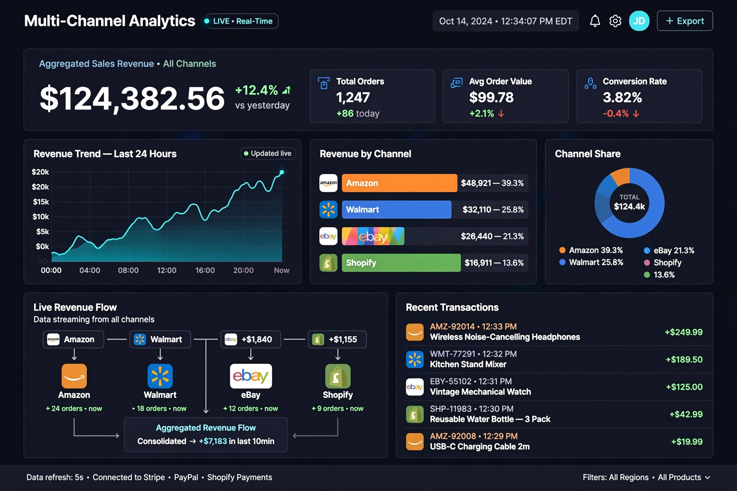Click the +$189.50 transaction amount

684,359
